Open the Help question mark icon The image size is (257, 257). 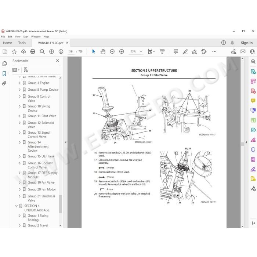tap(223, 43)
